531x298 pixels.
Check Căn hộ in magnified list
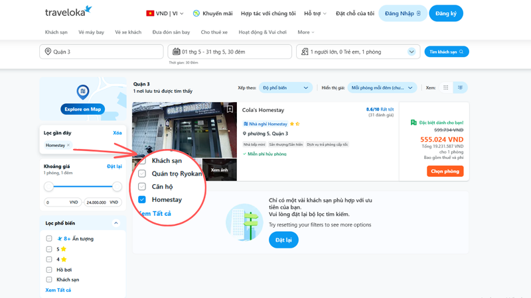[x=142, y=187]
